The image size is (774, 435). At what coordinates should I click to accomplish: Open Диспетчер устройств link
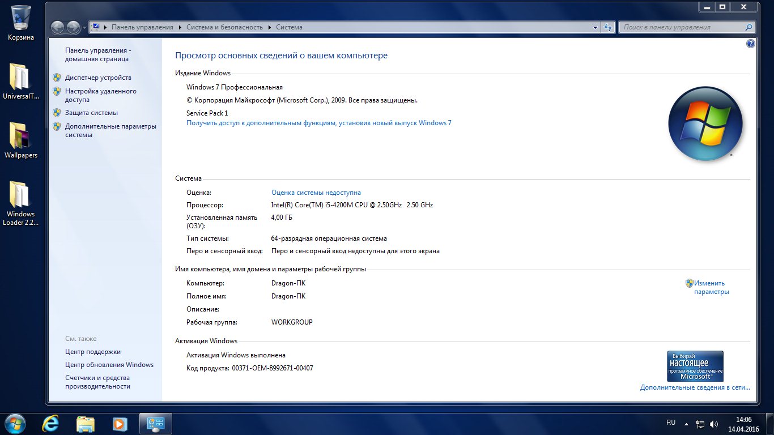click(98, 78)
